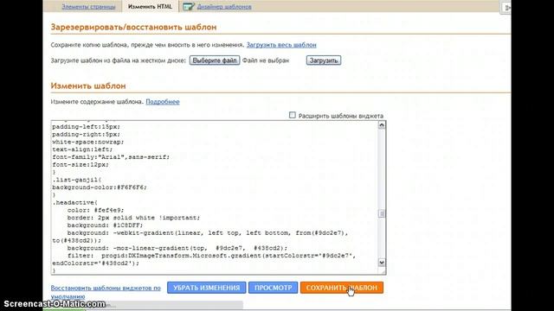The width and height of the screenshot is (554, 311).
Task: Click the background-color:#F6F6F6; code line
Action: pyautogui.click(x=100, y=187)
